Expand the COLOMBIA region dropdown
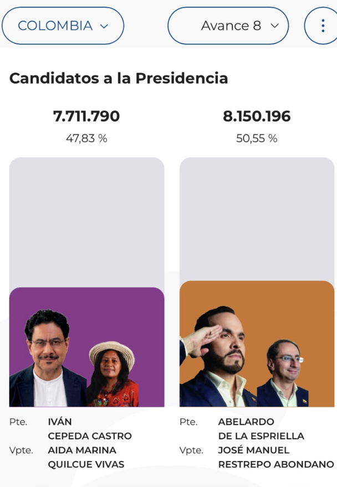Image resolution: width=337 pixels, height=487 pixels. tap(63, 26)
